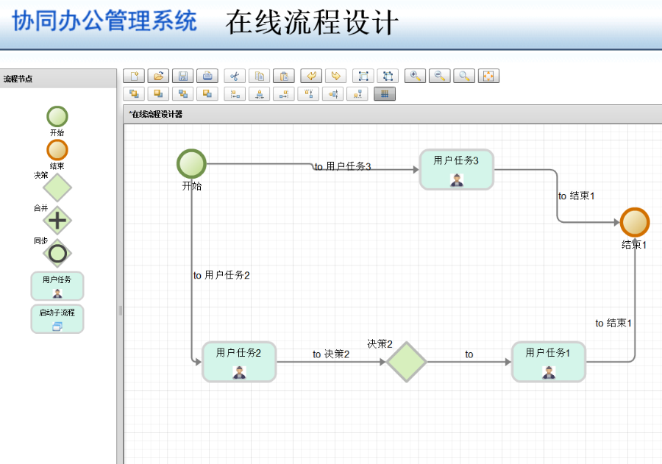Select the 用户任务2 node on the canvas
Screen dimensions: 662x464
(238, 362)
